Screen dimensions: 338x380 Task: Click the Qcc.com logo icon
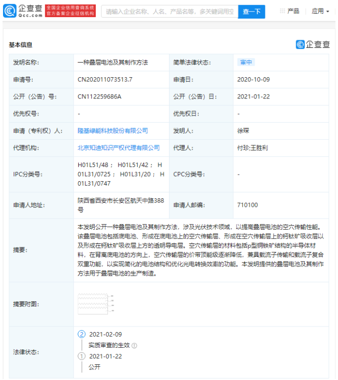click(10, 11)
